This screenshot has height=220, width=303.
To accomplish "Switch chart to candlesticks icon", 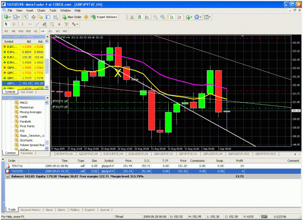I will (x=139, y=17).
